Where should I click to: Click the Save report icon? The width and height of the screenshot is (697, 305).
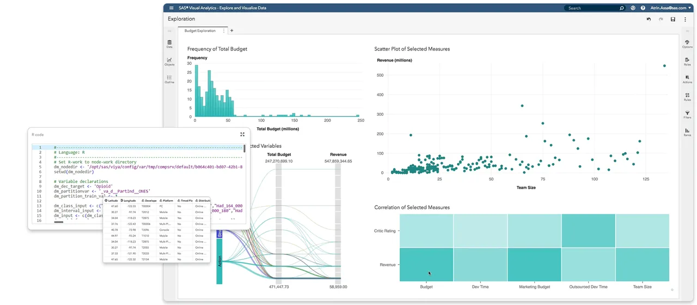click(x=673, y=19)
